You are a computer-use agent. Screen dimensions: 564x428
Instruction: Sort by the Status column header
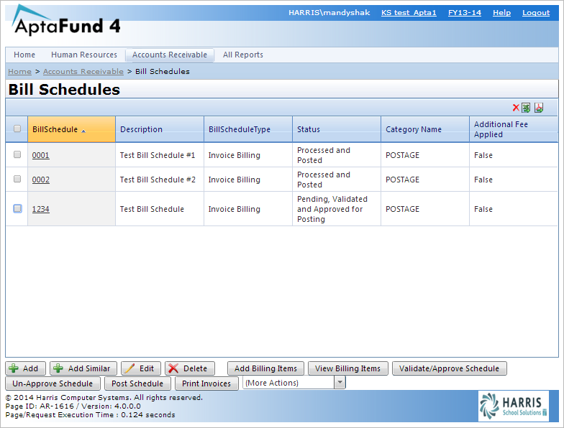click(x=337, y=129)
